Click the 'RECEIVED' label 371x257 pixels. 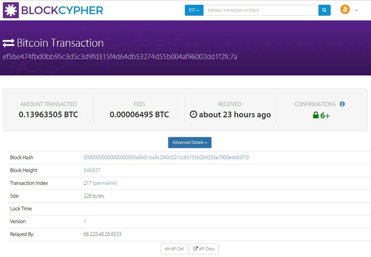[230, 104]
